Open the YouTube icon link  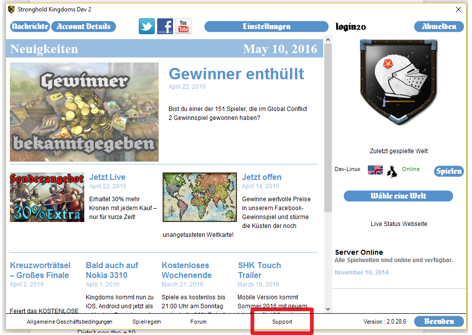183,26
